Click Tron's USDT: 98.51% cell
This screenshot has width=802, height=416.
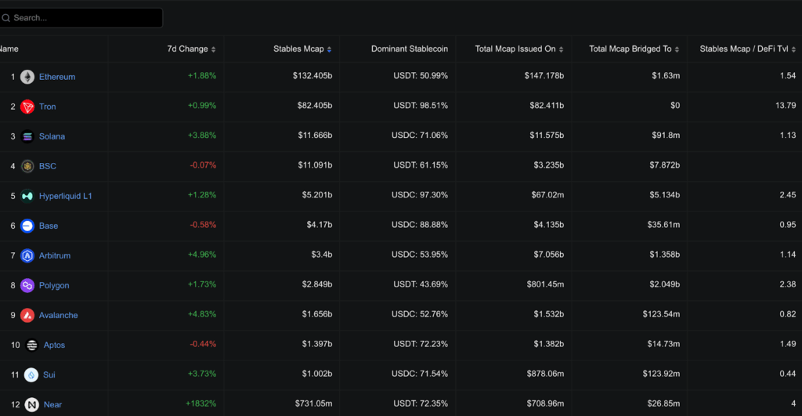tap(421, 106)
